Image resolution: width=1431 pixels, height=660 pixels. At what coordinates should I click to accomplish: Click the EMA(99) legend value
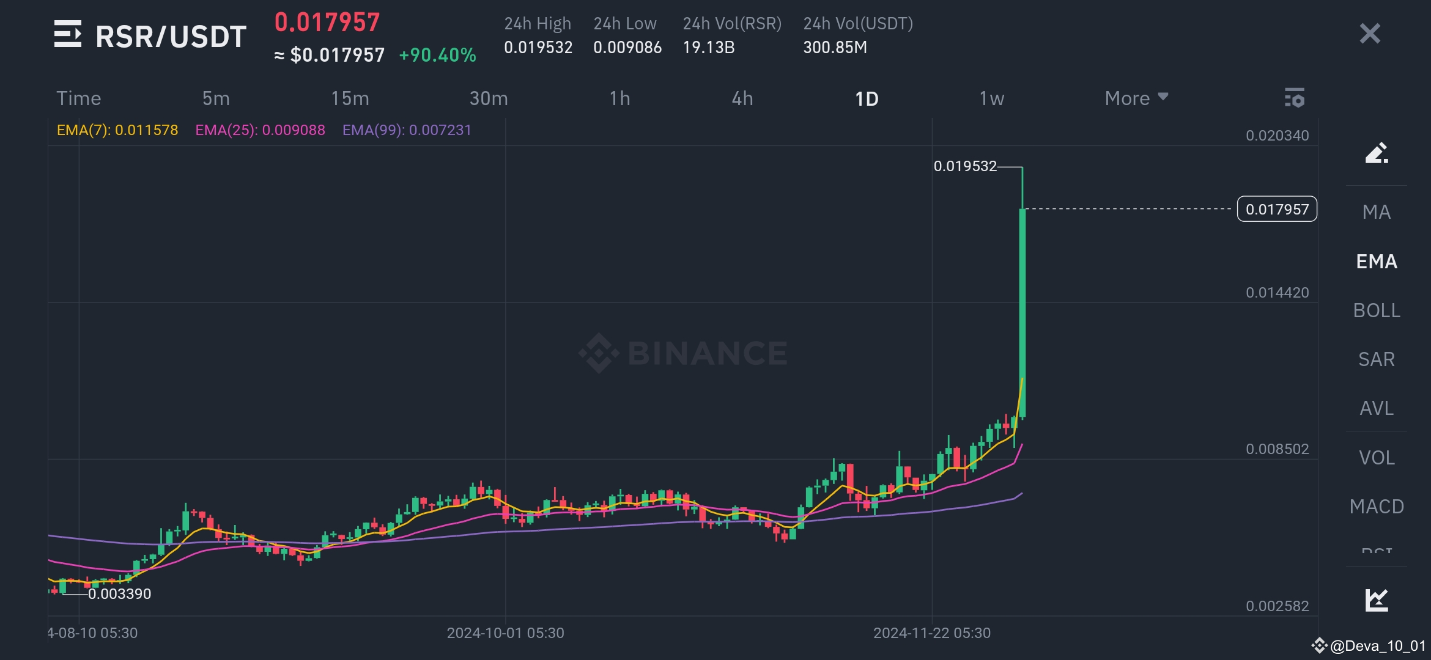tap(407, 130)
